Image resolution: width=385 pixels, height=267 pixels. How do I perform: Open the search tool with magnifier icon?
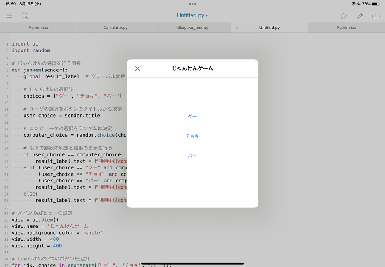(25, 16)
